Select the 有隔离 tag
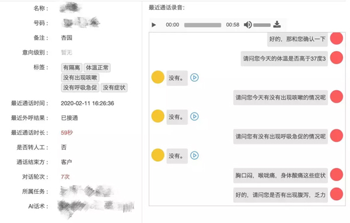 point(72,68)
